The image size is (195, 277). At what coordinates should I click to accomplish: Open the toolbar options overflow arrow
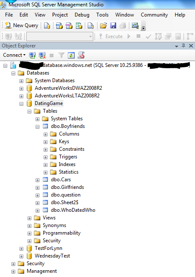[144, 28]
